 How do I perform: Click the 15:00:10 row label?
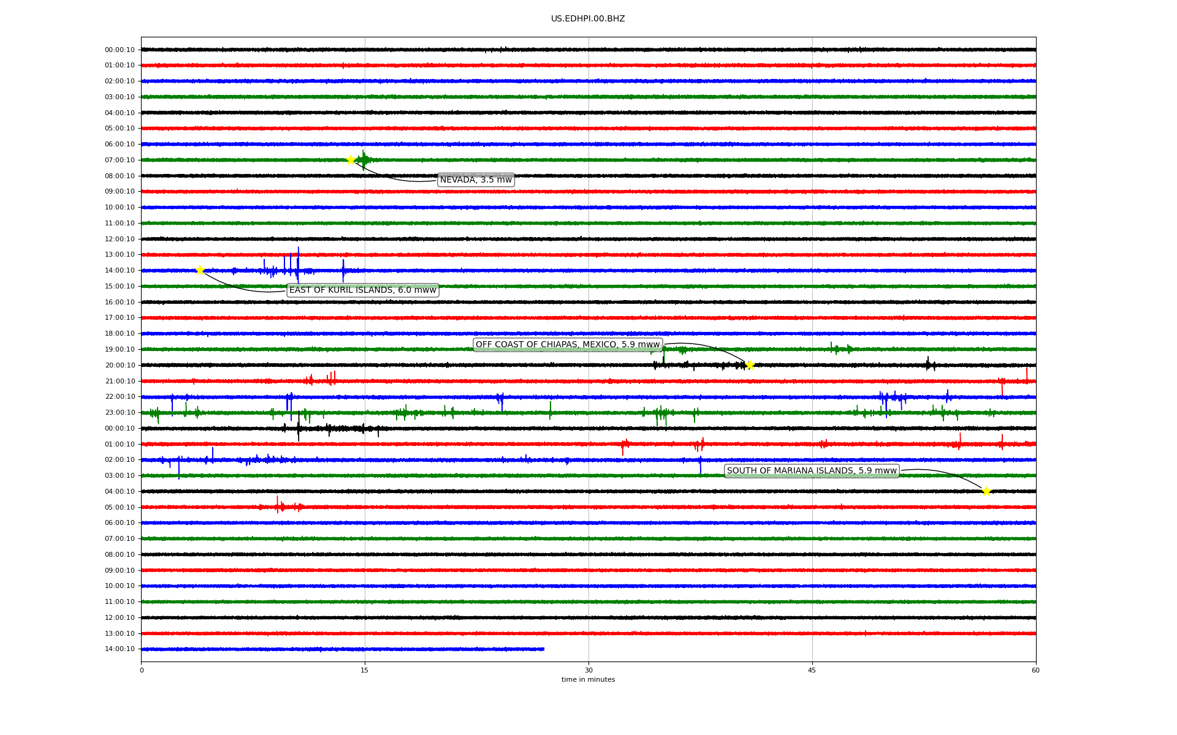point(120,286)
